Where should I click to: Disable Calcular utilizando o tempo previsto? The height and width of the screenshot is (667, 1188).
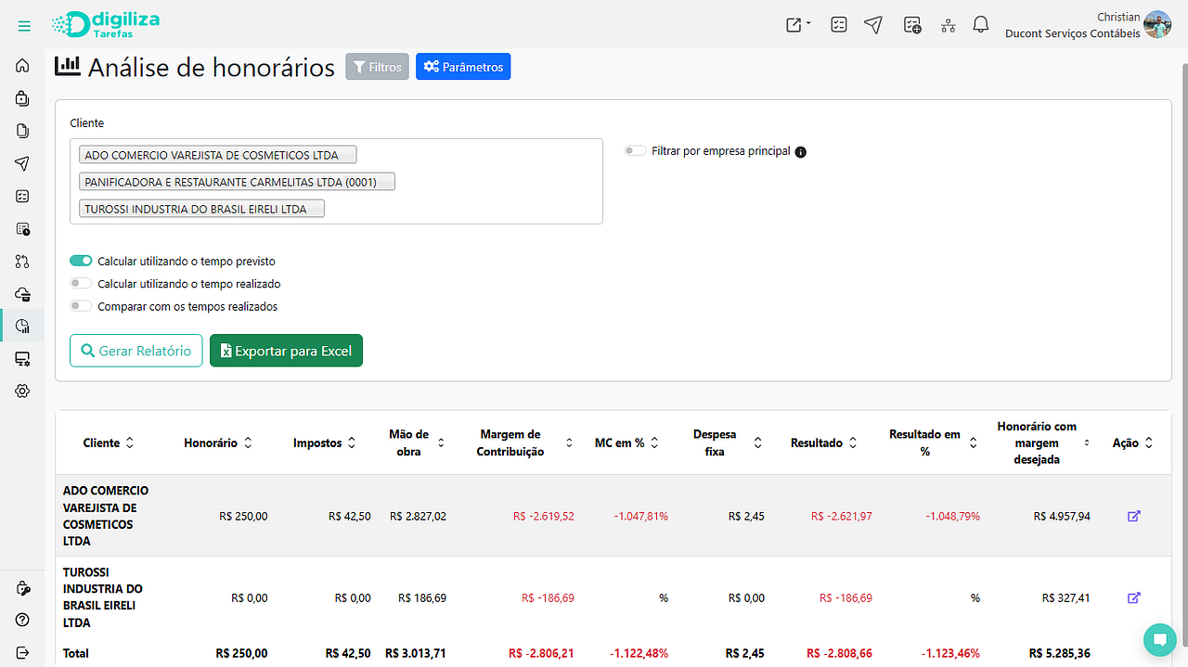pyautogui.click(x=81, y=262)
